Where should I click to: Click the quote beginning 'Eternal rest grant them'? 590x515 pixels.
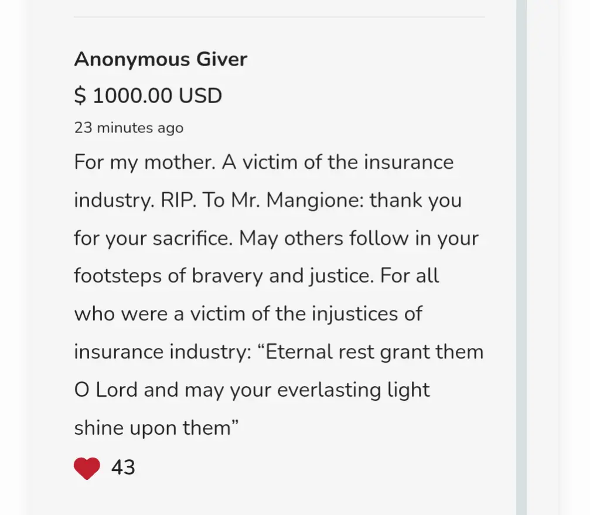[371, 352]
